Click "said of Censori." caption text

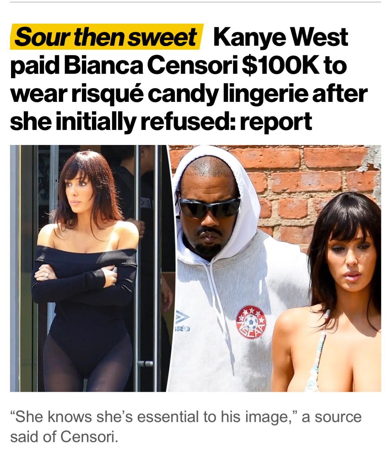tap(64, 437)
